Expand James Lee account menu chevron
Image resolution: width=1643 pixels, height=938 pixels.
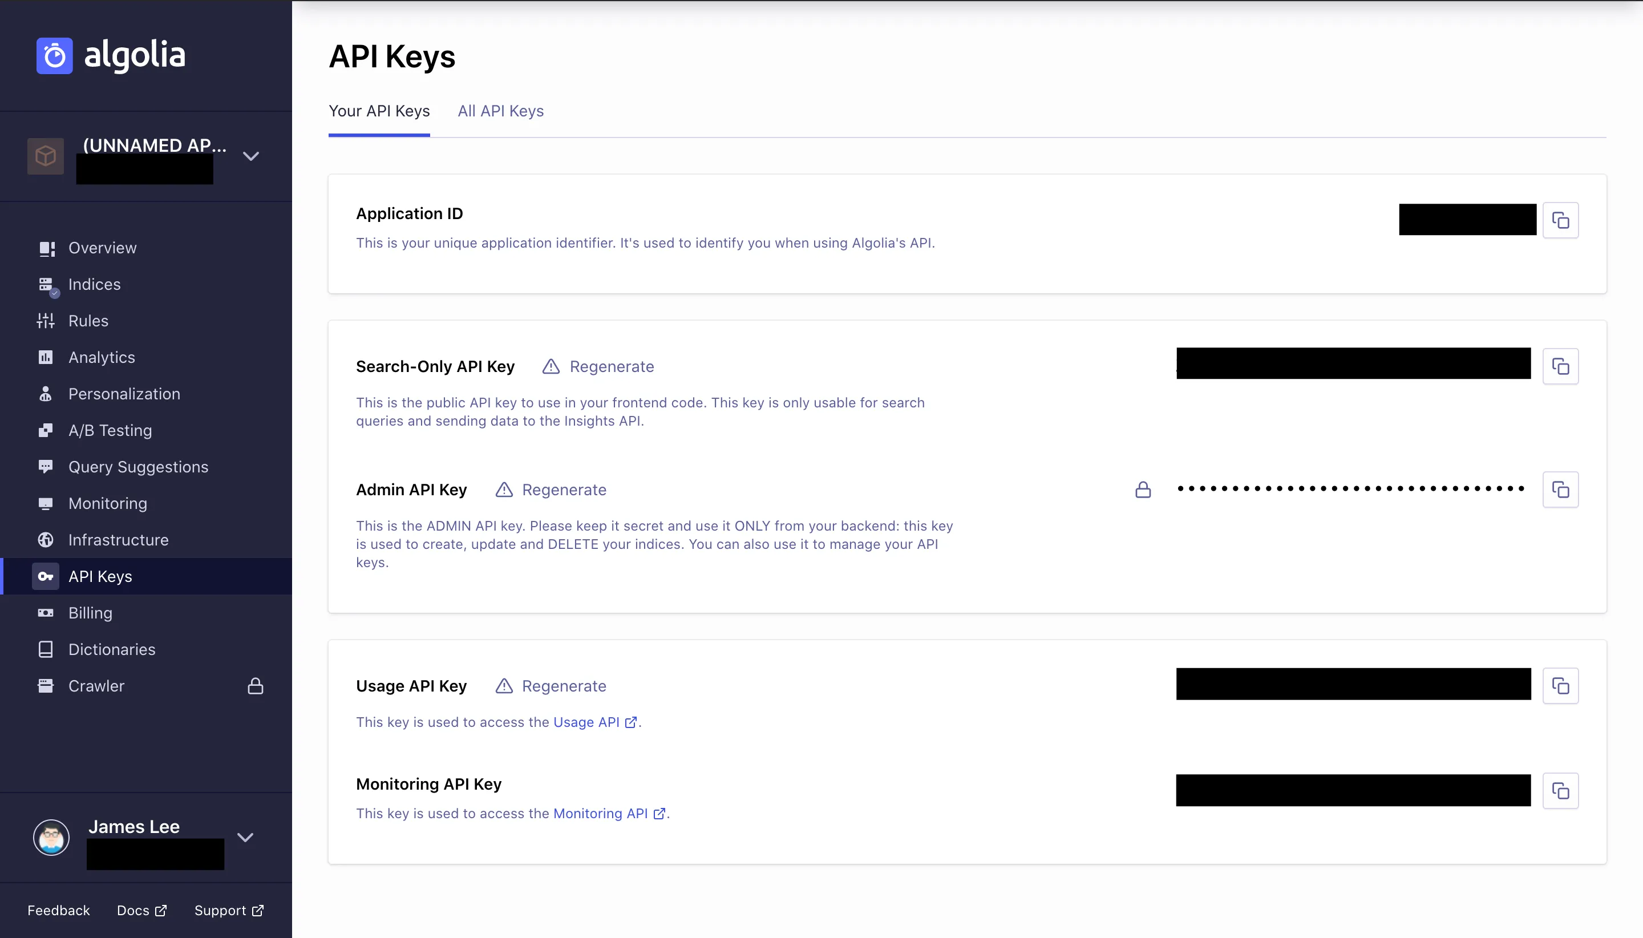[245, 838]
